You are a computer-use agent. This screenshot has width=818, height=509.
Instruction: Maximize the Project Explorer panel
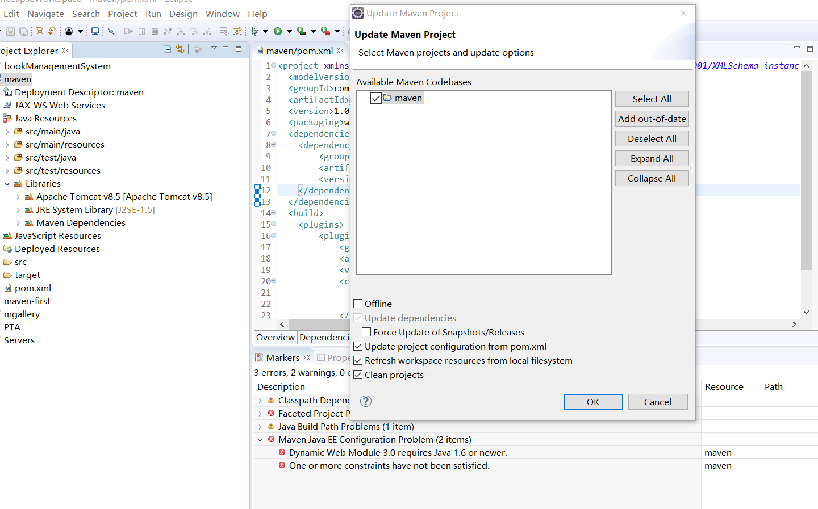coord(239,49)
